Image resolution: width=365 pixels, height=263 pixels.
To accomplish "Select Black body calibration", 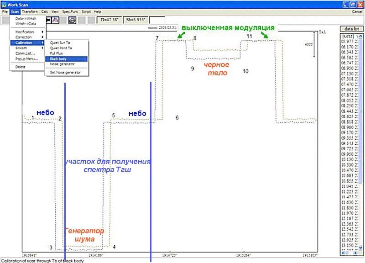I will coord(66,59).
